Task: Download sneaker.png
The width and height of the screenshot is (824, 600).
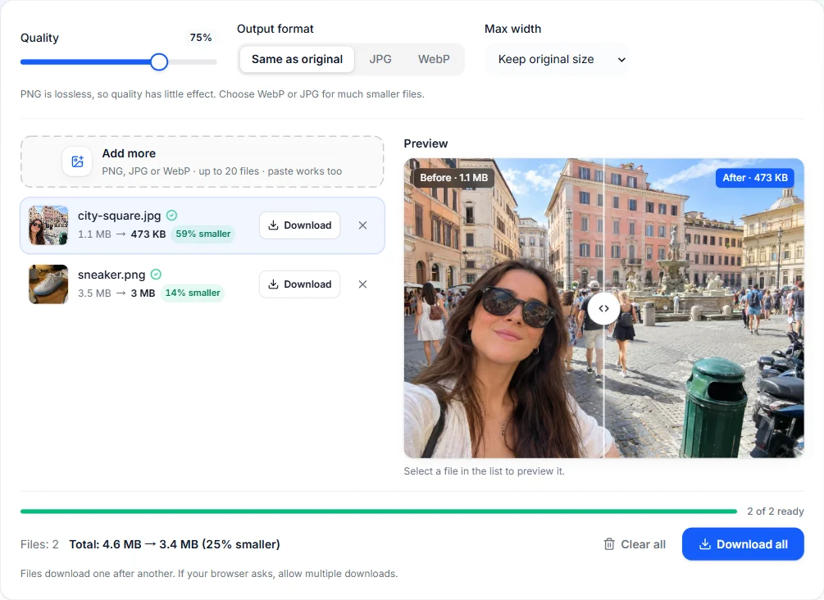Action: (x=299, y=284)
